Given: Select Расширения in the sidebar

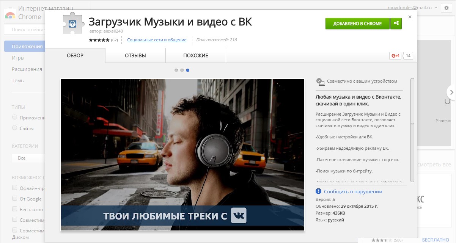Looking at the screenshot, I should point(27,69).
